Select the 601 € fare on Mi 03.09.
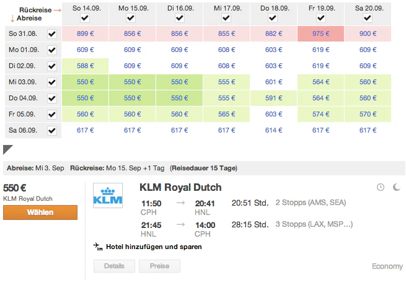 273,82
